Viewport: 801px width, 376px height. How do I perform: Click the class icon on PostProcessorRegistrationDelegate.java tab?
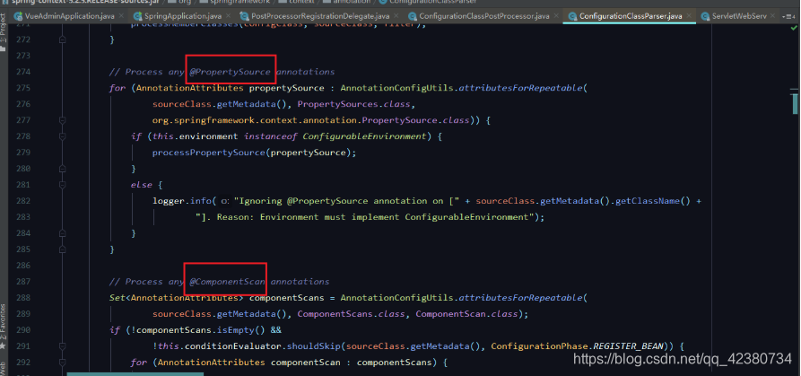244,16
